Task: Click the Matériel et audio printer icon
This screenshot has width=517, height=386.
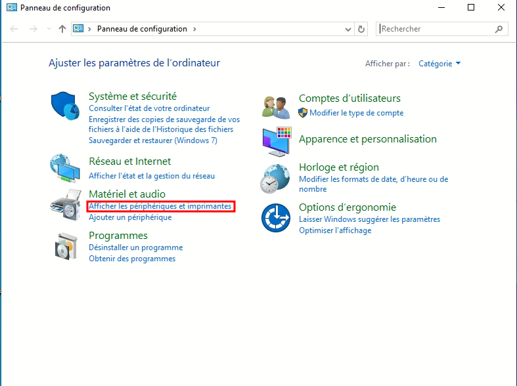Action: coord(66,205)
